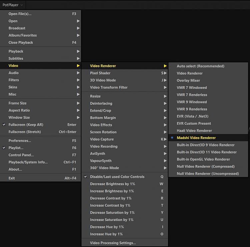Click the Video Renderer submenu header
Viewport: 250px width, 247px height.
[x=125, y=66]
